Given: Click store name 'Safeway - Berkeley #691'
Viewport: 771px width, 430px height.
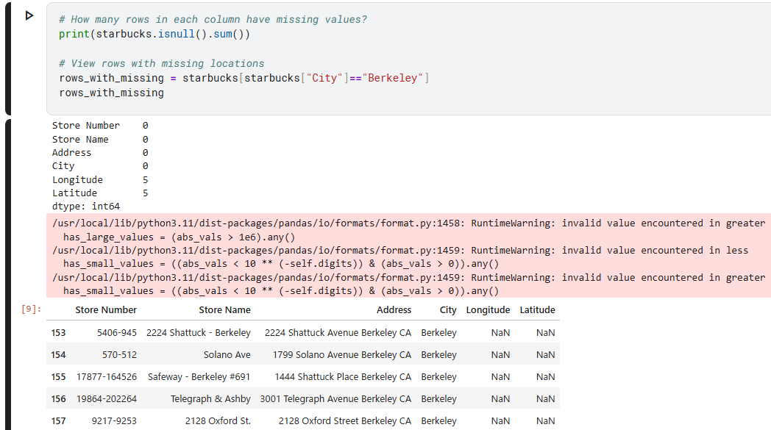Looking at the screenshot, I should (x=199, y=377).
